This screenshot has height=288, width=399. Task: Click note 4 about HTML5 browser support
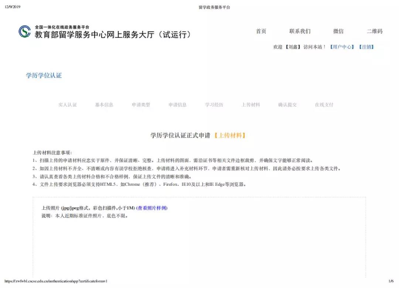[x=139, y=184]
